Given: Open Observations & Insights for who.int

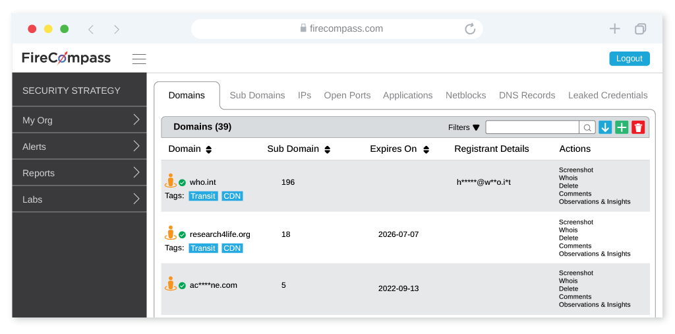Looking at the screenshot, I should pos(595,201).
